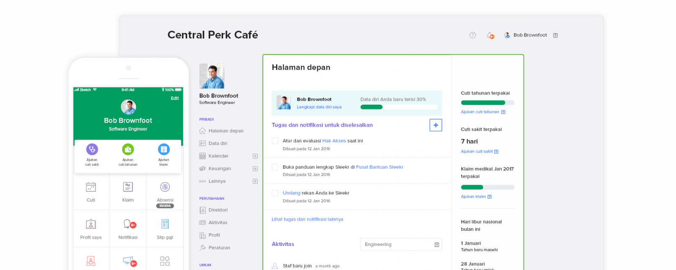Click the Tugas dan notifikasi untuk diselesaikan heading

tap(322, 125)
